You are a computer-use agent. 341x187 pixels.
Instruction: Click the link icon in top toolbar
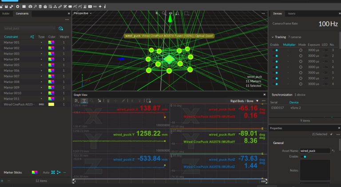click(60, 7)
